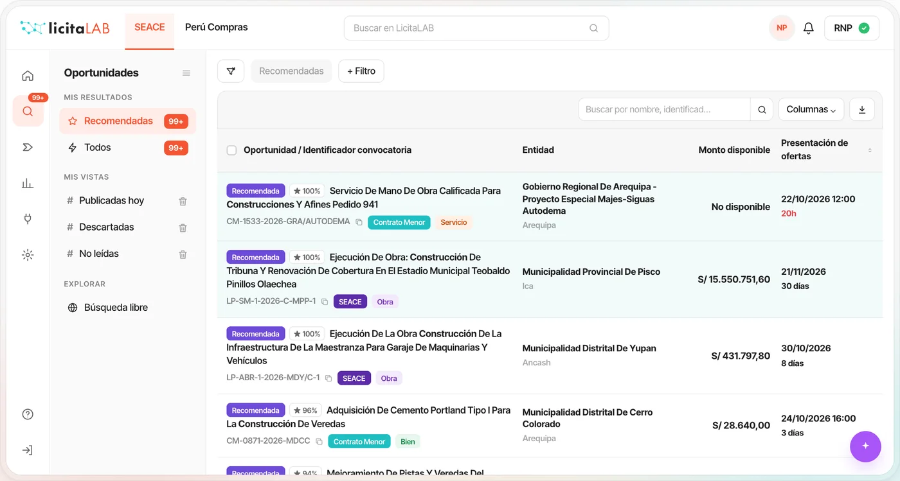Open the home icon in sidebar

[x=28, y=76]
